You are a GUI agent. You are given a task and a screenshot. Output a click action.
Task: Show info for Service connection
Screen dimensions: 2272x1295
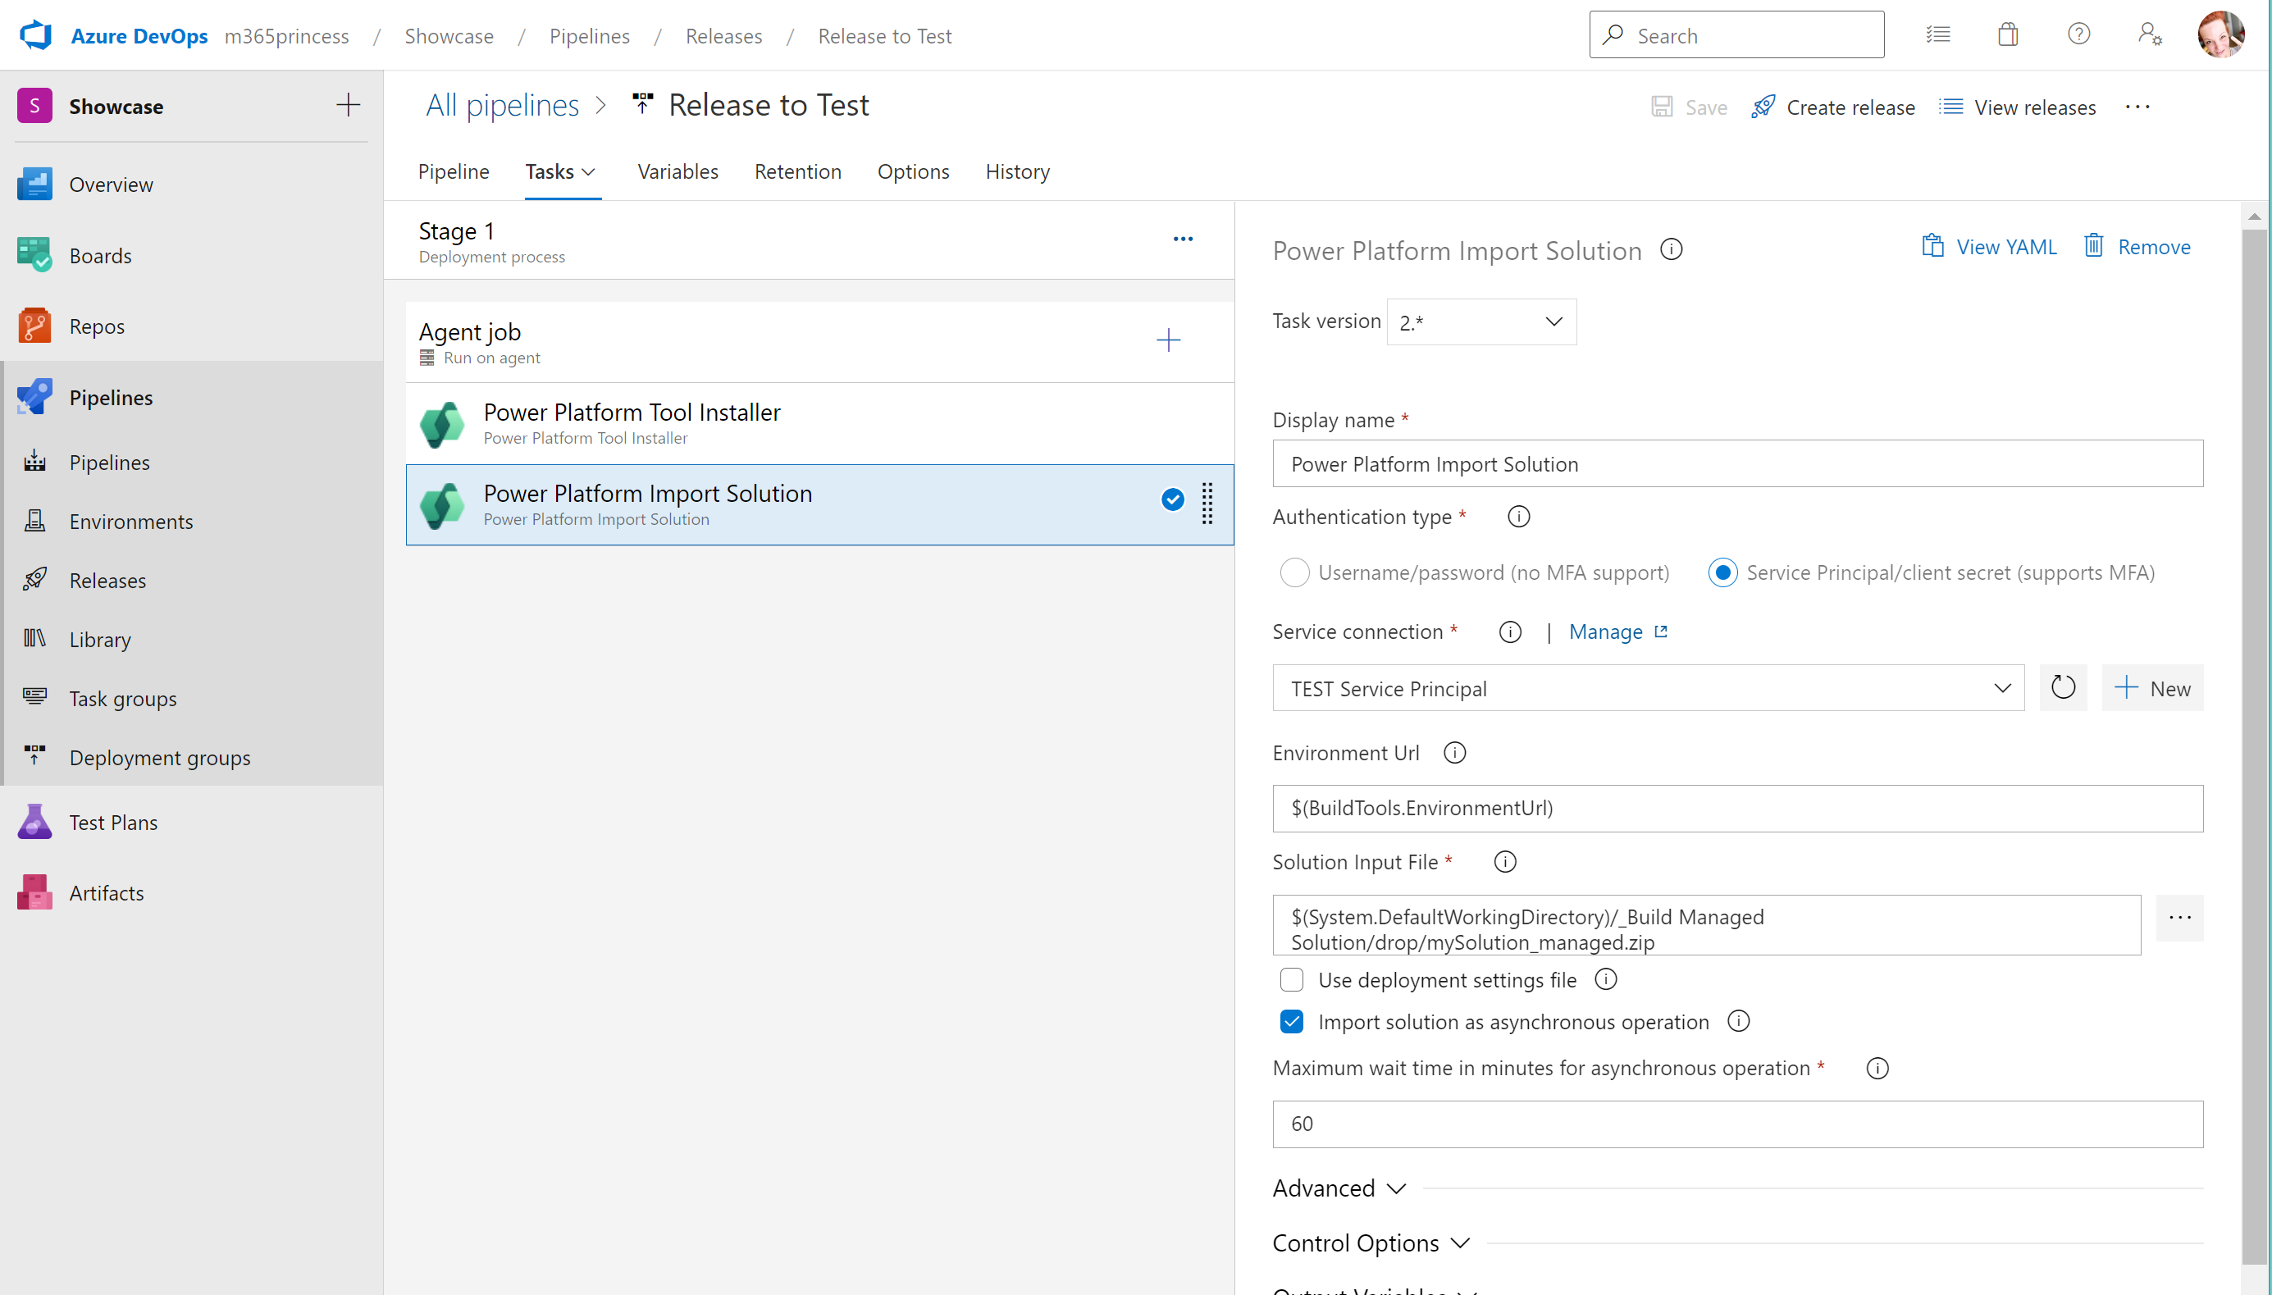1510,632
